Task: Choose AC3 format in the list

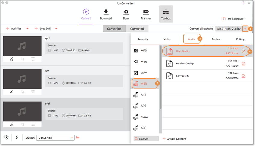Action: (145, 128)
